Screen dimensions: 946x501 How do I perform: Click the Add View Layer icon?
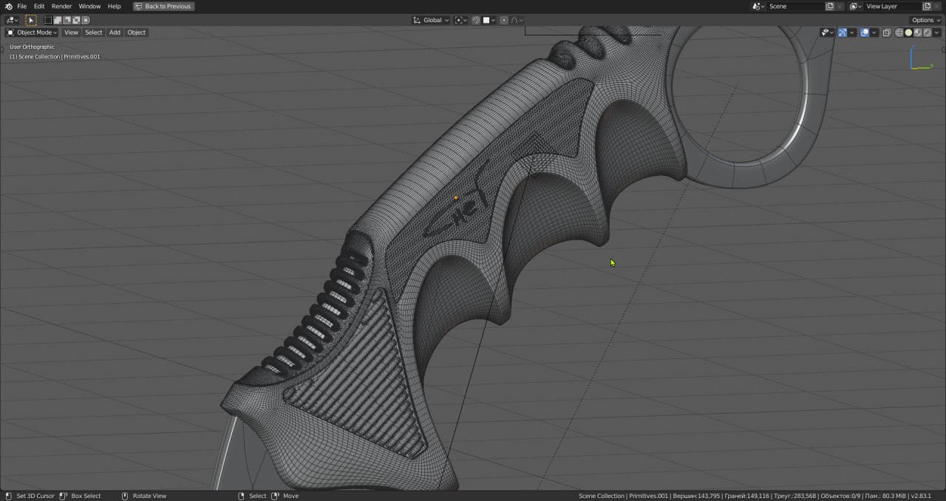(x=927, y=6)
